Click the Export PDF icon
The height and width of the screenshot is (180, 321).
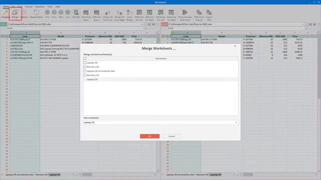pyautogui.click(x=209, y=15)
